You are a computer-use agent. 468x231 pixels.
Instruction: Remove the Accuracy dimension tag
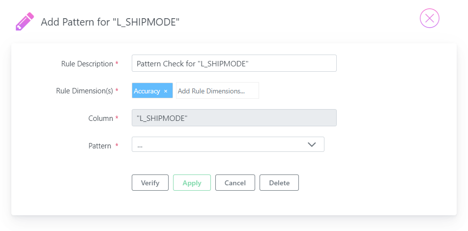click(x=166, y=91)
